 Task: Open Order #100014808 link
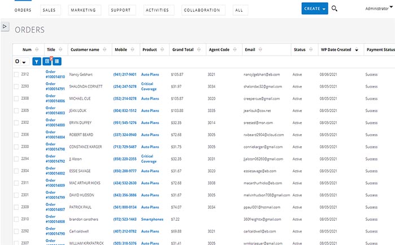coord(55,219)
